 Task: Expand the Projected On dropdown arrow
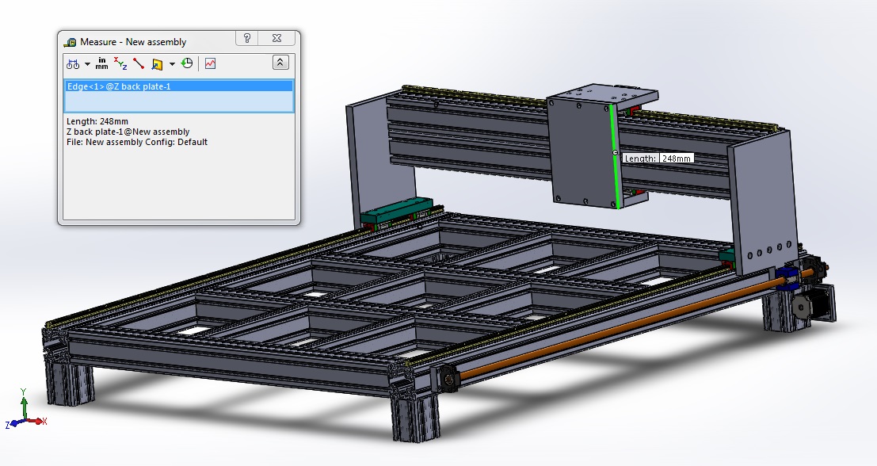pyautogui.click(x=172, y=64)
